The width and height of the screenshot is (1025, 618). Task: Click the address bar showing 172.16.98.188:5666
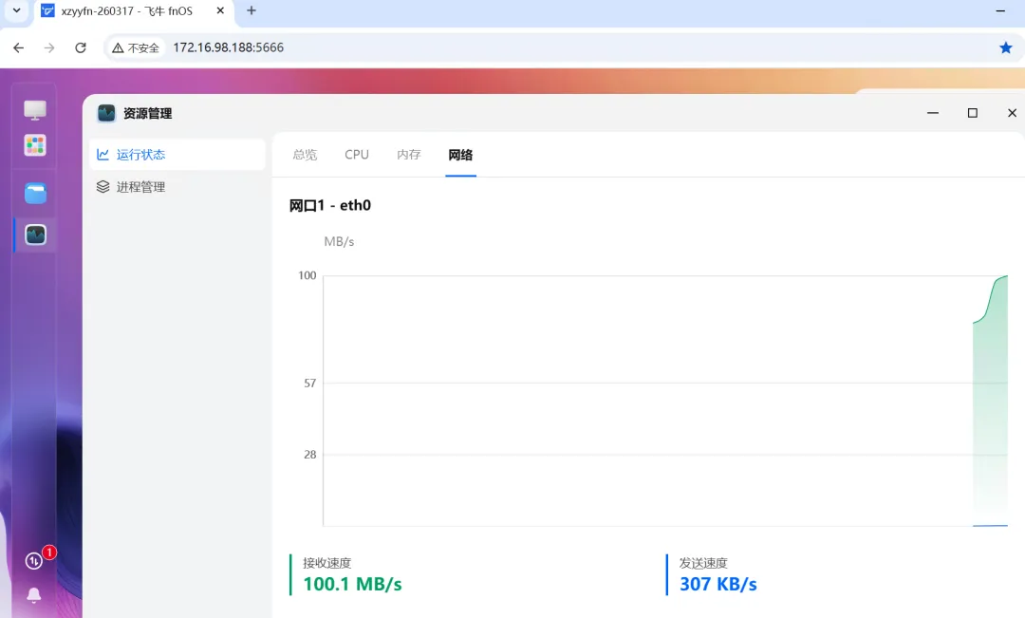click(228, 47)
